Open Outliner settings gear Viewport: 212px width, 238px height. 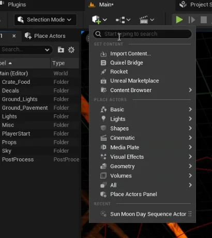click(71, 50)
